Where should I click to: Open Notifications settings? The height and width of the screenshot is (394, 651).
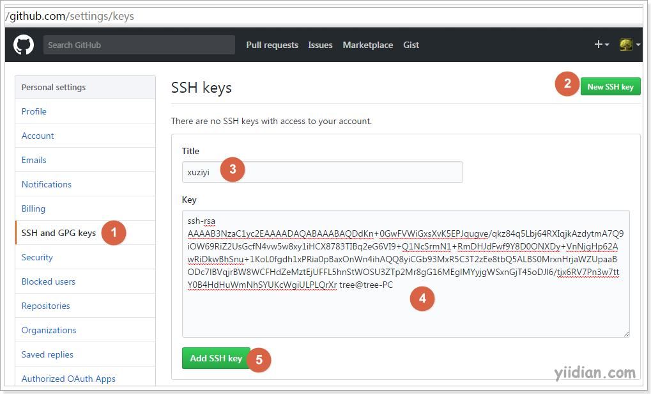(85, 184)
